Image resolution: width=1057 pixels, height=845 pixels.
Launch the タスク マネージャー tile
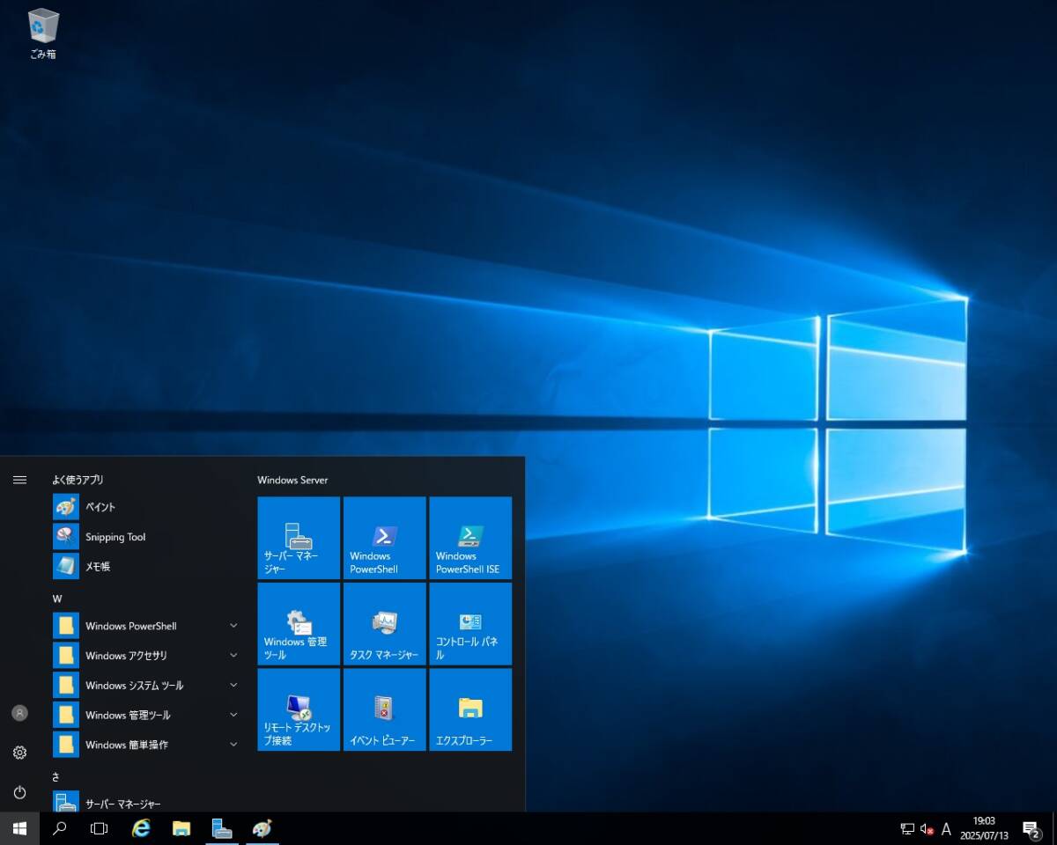coord(385,624)
